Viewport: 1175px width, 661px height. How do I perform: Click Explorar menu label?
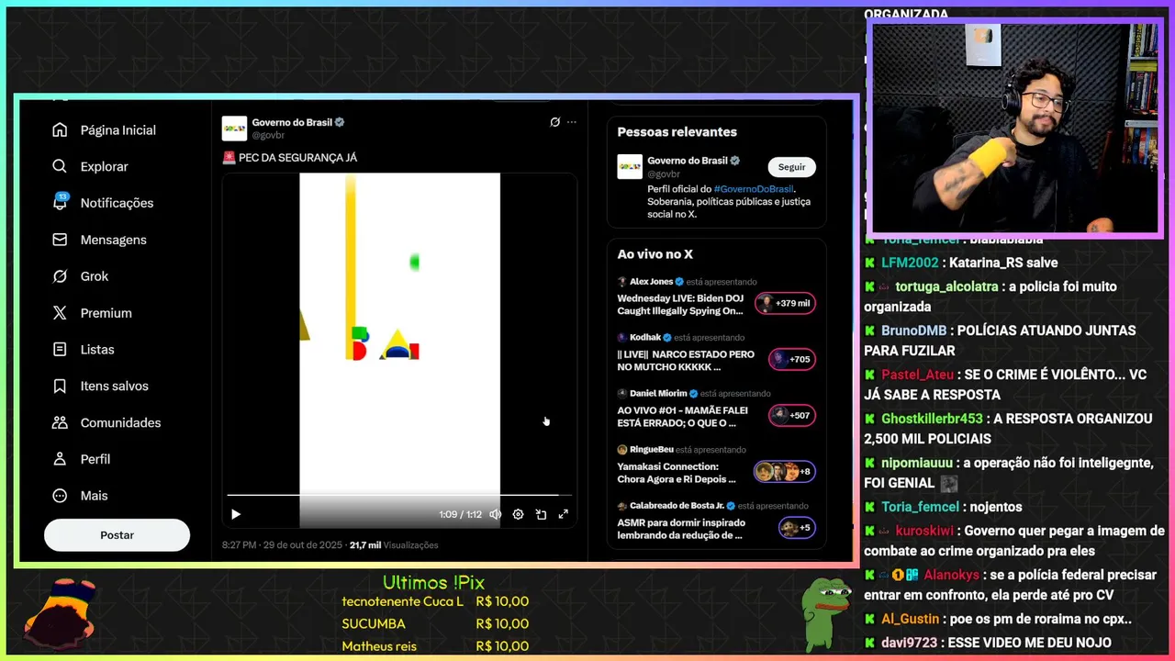(104, 166)
